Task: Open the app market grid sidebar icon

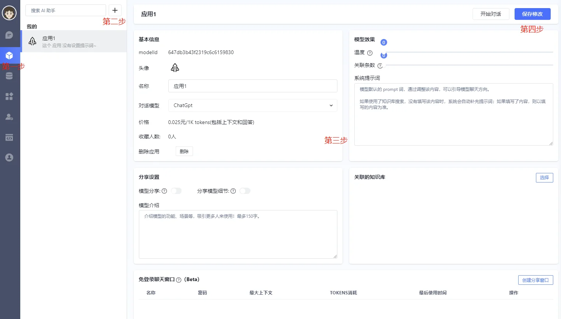Action: pyautogui.click(x=9, y=96)
